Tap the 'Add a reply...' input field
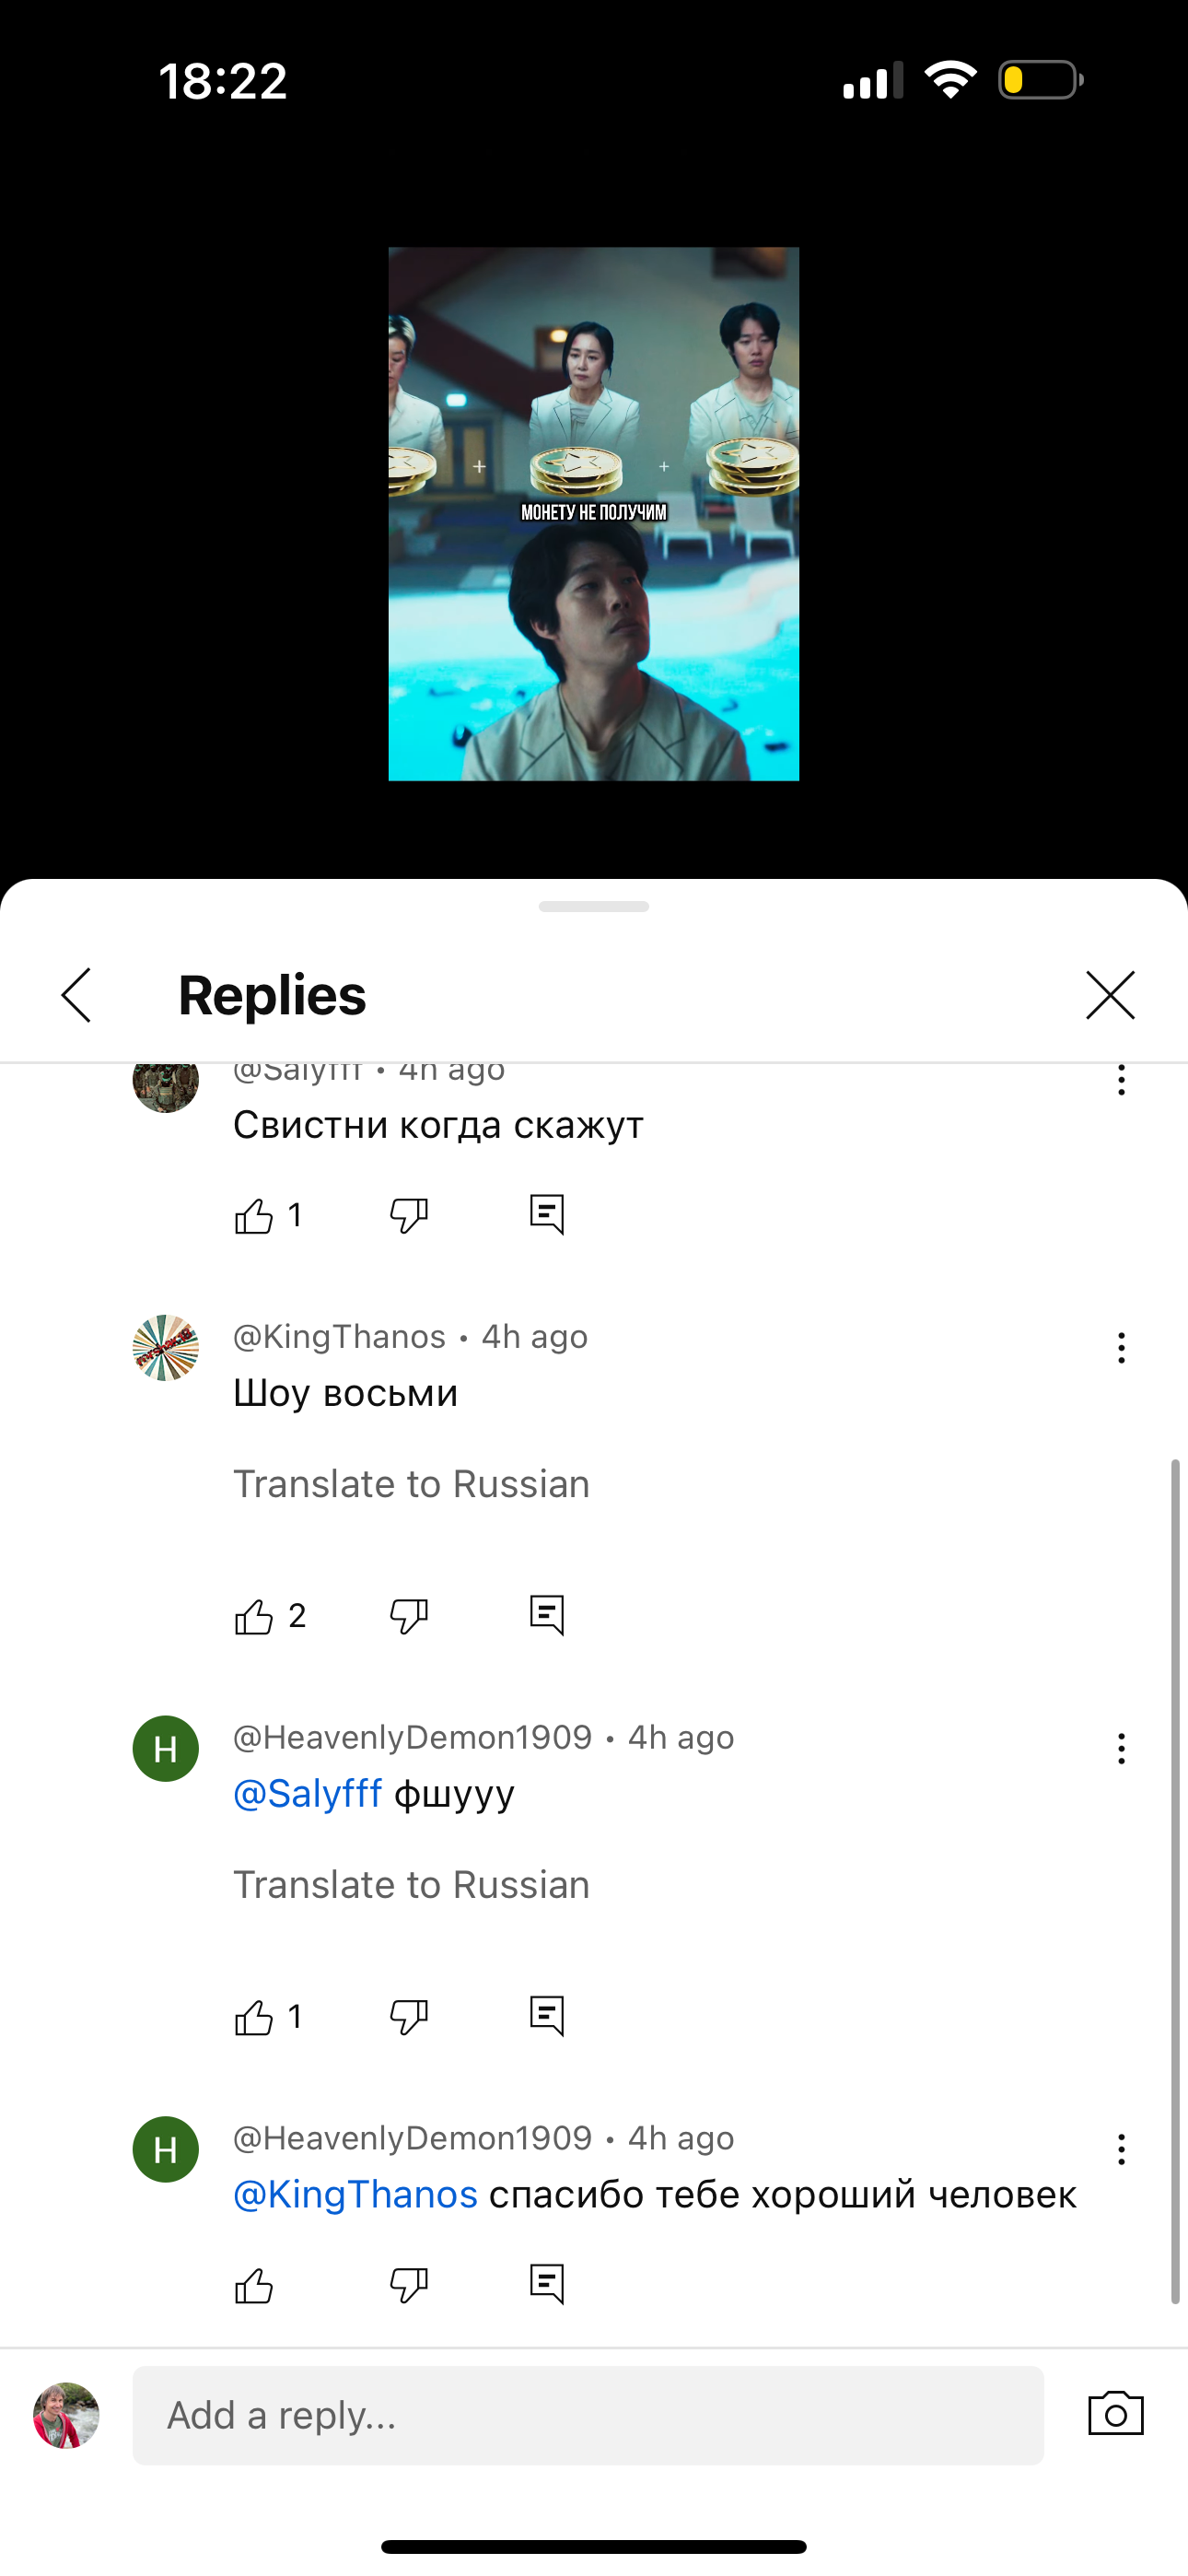 [x=588, y=2415]
